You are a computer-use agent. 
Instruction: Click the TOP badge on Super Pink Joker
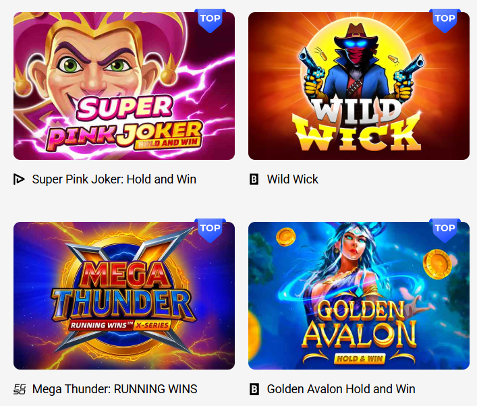(211, 20)
